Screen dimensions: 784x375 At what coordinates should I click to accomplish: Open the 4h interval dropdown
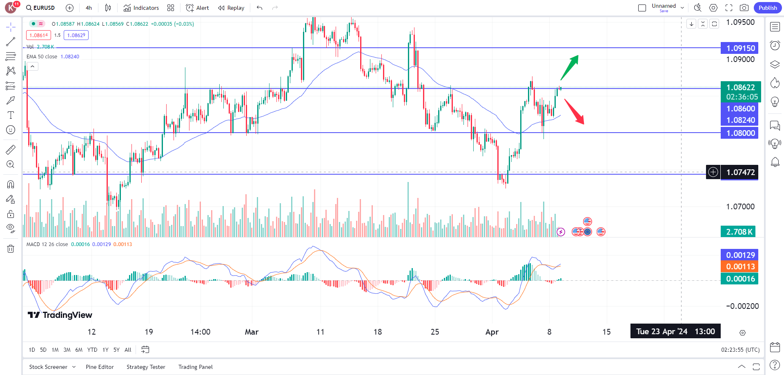[x=88, y=8]
